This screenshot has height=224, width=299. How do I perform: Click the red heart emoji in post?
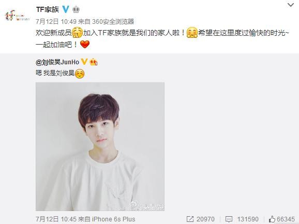[85, 45]
